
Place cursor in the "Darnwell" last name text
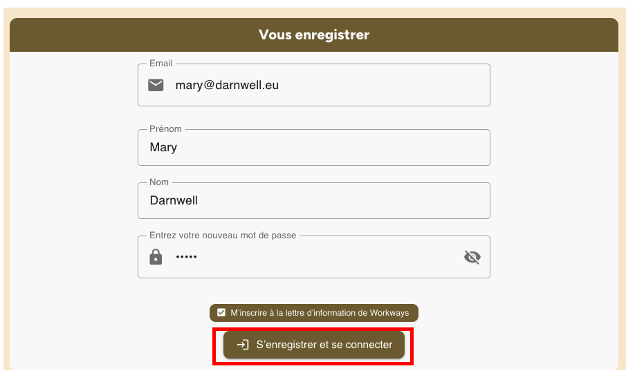pyautogui.click(x=174, y=200)
